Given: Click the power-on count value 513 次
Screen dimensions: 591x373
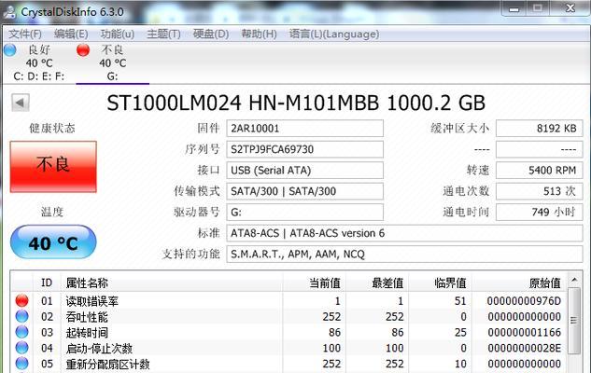Looking at the screenshot, I should pyautogui.click(x=540, y=191).
